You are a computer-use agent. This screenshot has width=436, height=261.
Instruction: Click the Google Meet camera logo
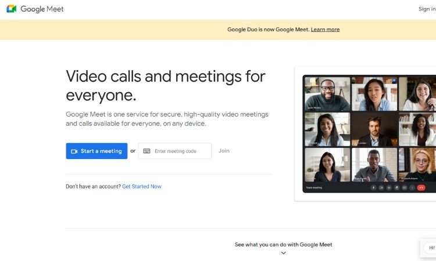click(x=12, y=9)
